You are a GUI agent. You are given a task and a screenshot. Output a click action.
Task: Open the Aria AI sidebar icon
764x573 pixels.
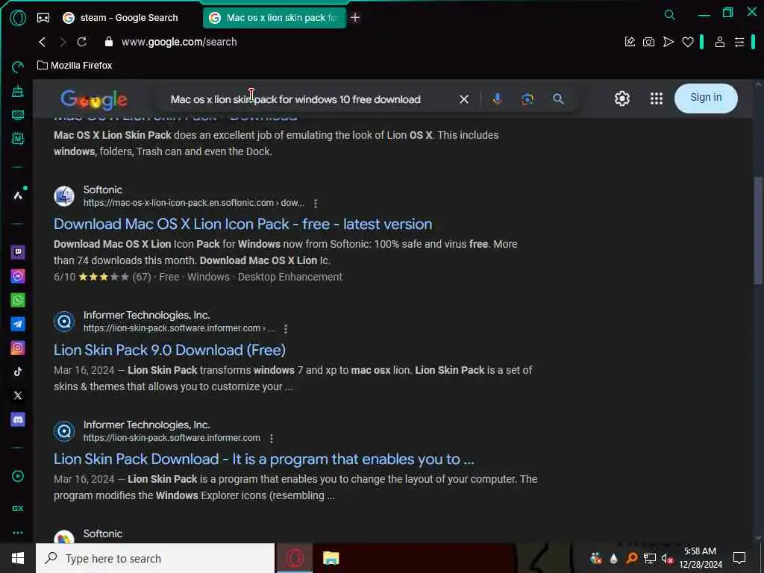(x=18, y=196)
